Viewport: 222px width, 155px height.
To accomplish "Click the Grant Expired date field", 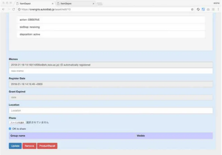I will 111,97.
